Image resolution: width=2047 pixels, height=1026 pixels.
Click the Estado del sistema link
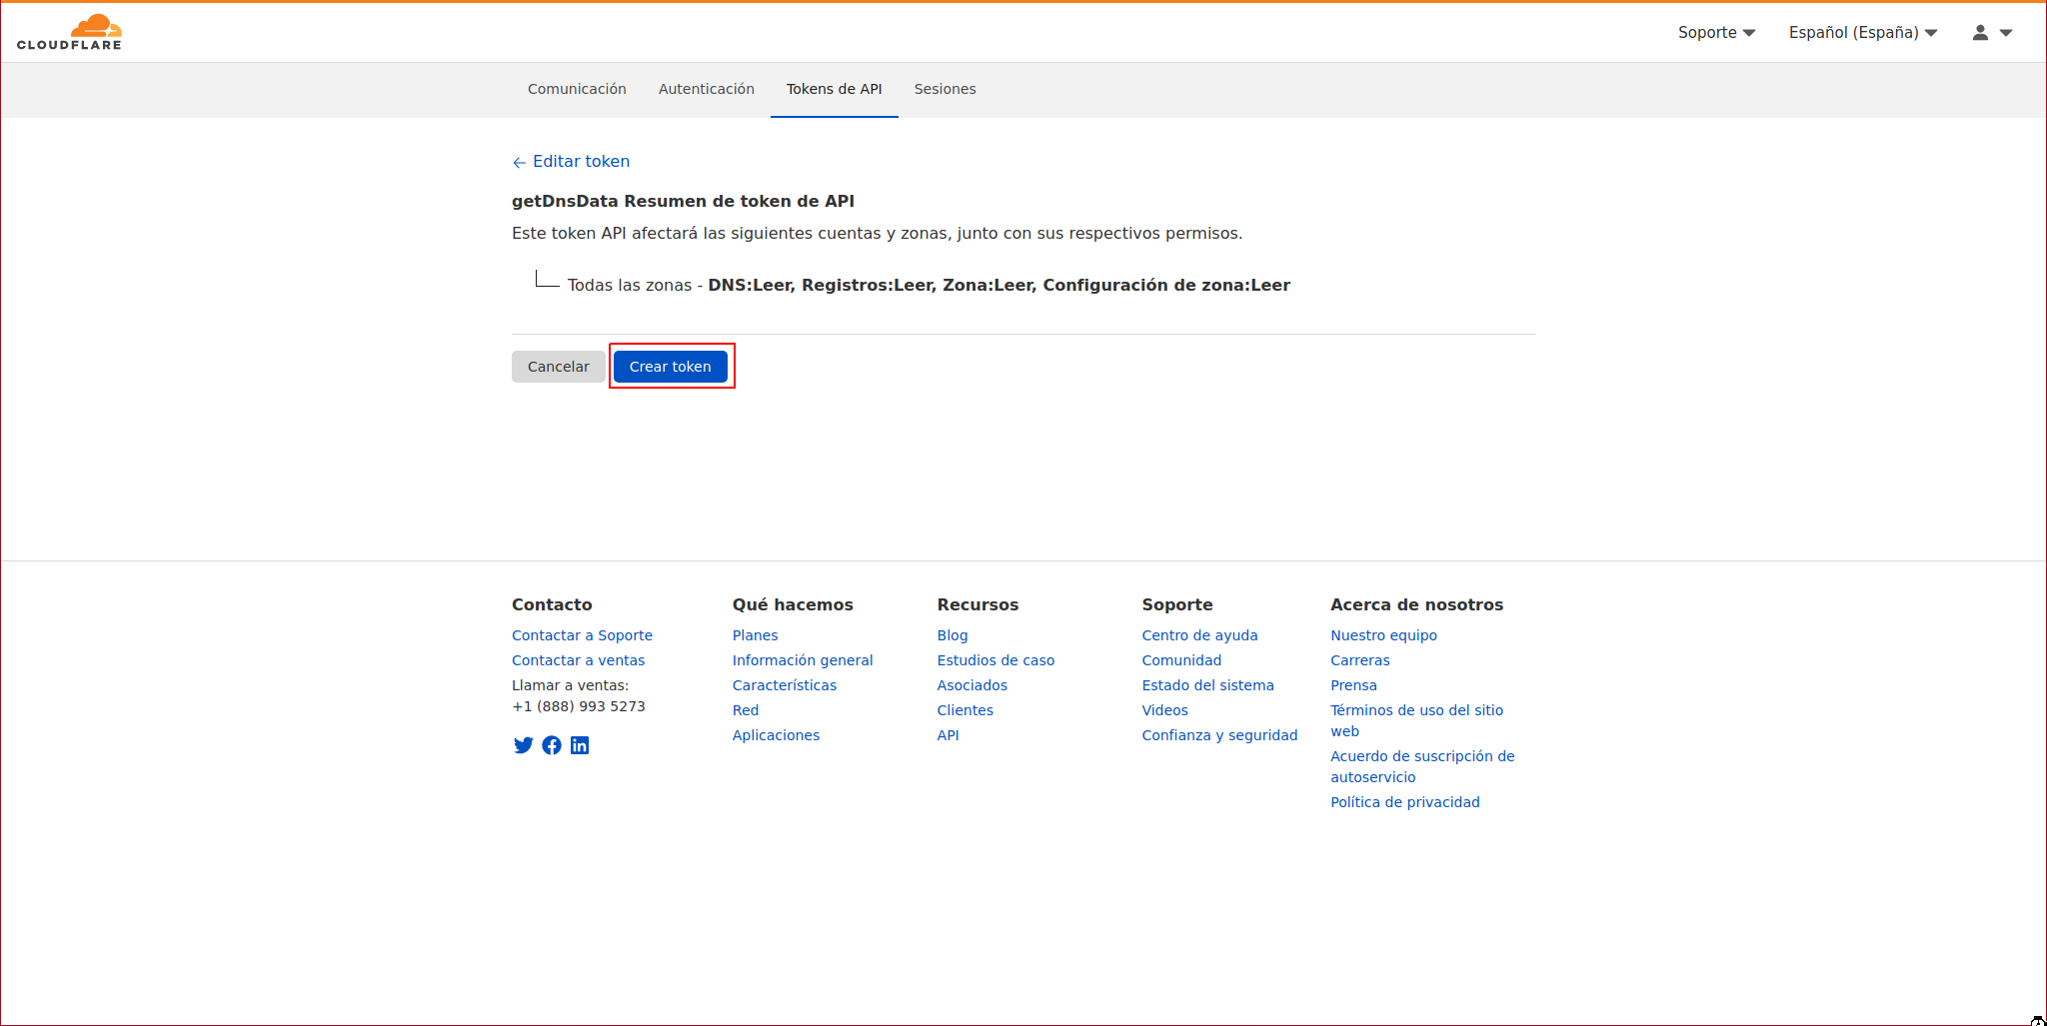1207,685
